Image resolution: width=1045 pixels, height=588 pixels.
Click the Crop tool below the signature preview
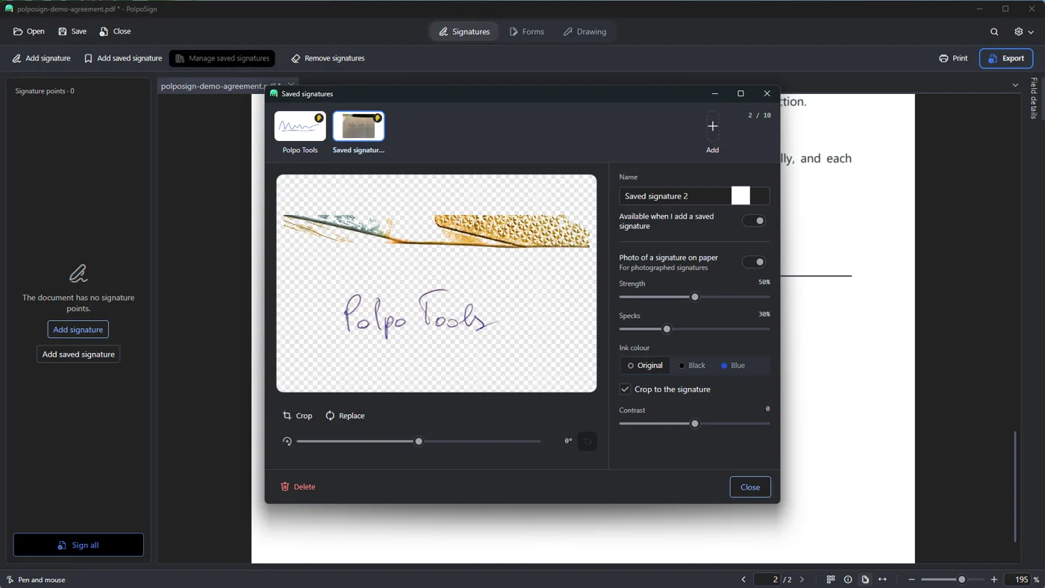pyautogui.click(x=297, y=416)
